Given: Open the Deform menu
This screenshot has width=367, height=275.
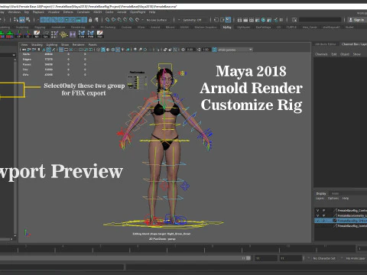Looking at the screenshot, I should [68, 12].
